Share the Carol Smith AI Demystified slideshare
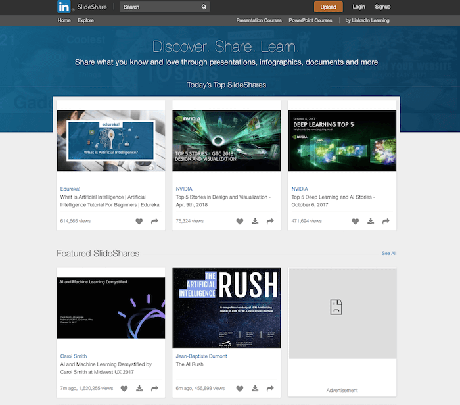Image resolution: width=460 pixels, height=405 pixels. click(154, 389)
